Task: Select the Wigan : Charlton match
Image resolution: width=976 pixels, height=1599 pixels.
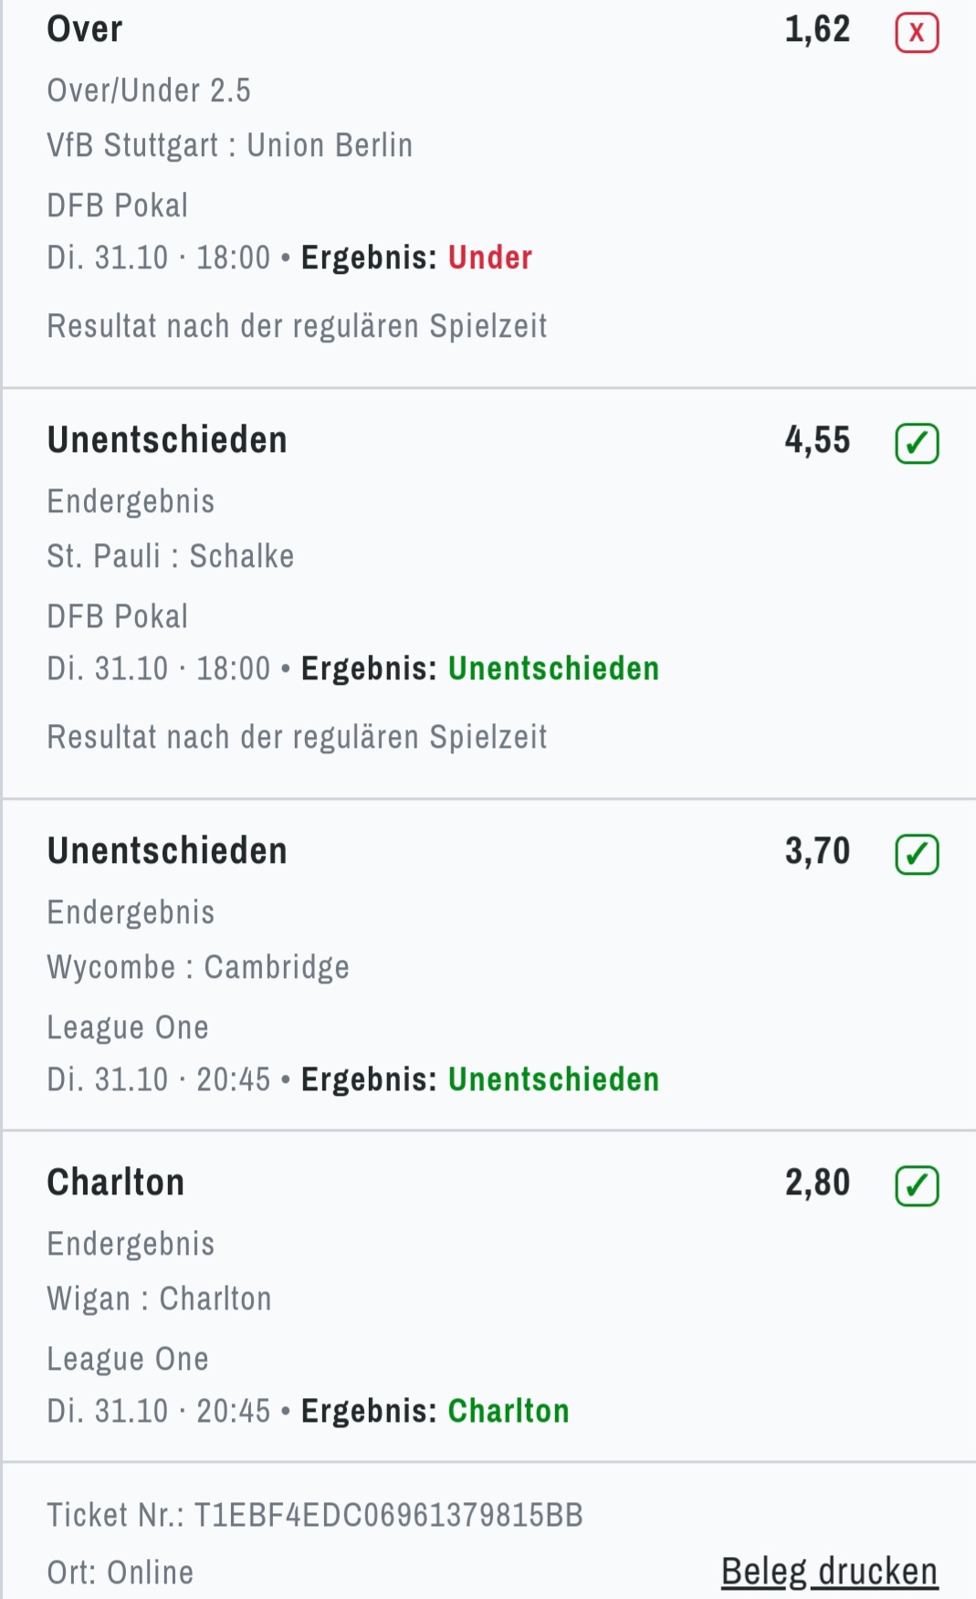Action: [x=159, y=1299]
